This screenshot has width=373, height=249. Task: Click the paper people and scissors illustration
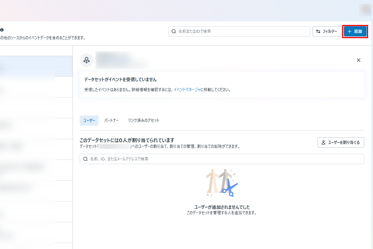[222, 183]
